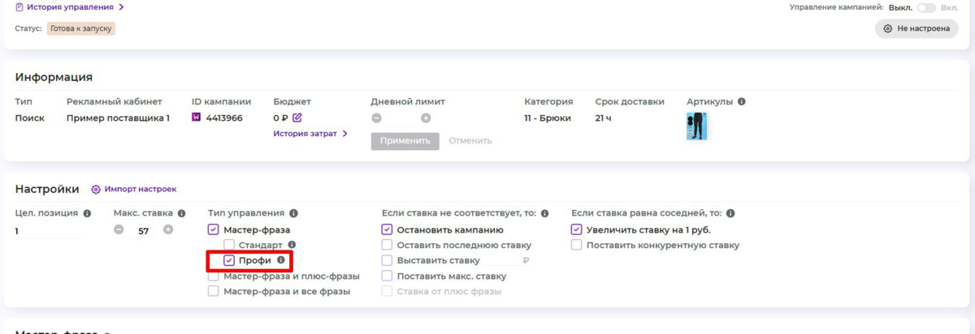The height and width of the screenshot is (334, 975).
Task: Click the purple W icon by campaign ID
Action: tap(196, 118)
